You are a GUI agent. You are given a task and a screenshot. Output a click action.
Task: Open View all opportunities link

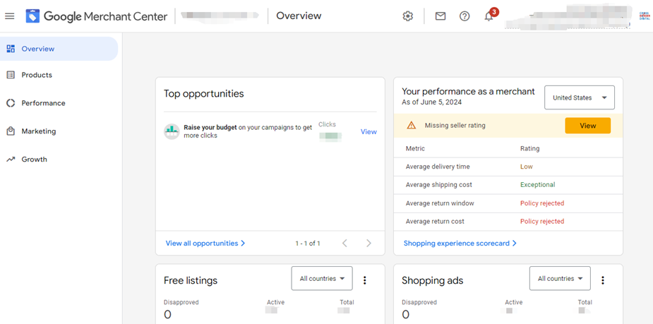point(205,243)
